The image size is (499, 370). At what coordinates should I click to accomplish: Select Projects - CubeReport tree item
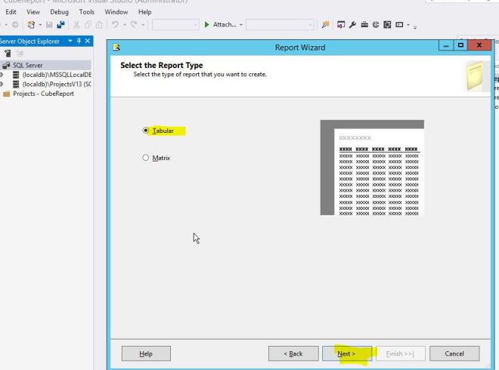(x=38, y=93)
